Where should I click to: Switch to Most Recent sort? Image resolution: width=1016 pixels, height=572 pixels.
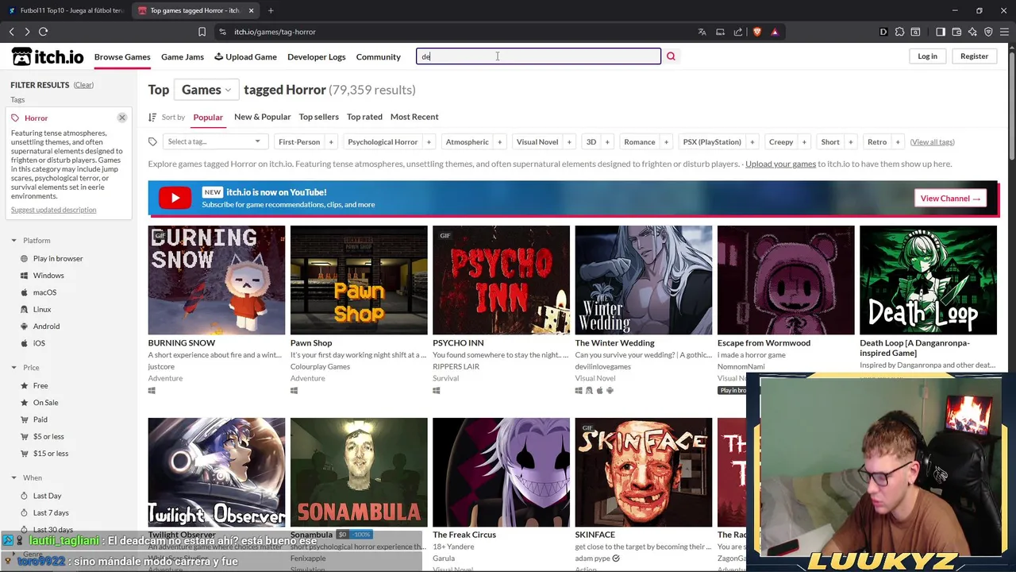tap(414, 117)
